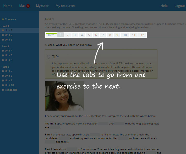Viewport: 186px width, 154px height.
Task: Open Feedback in the sidebar
Action: click(x=10, y=90)
